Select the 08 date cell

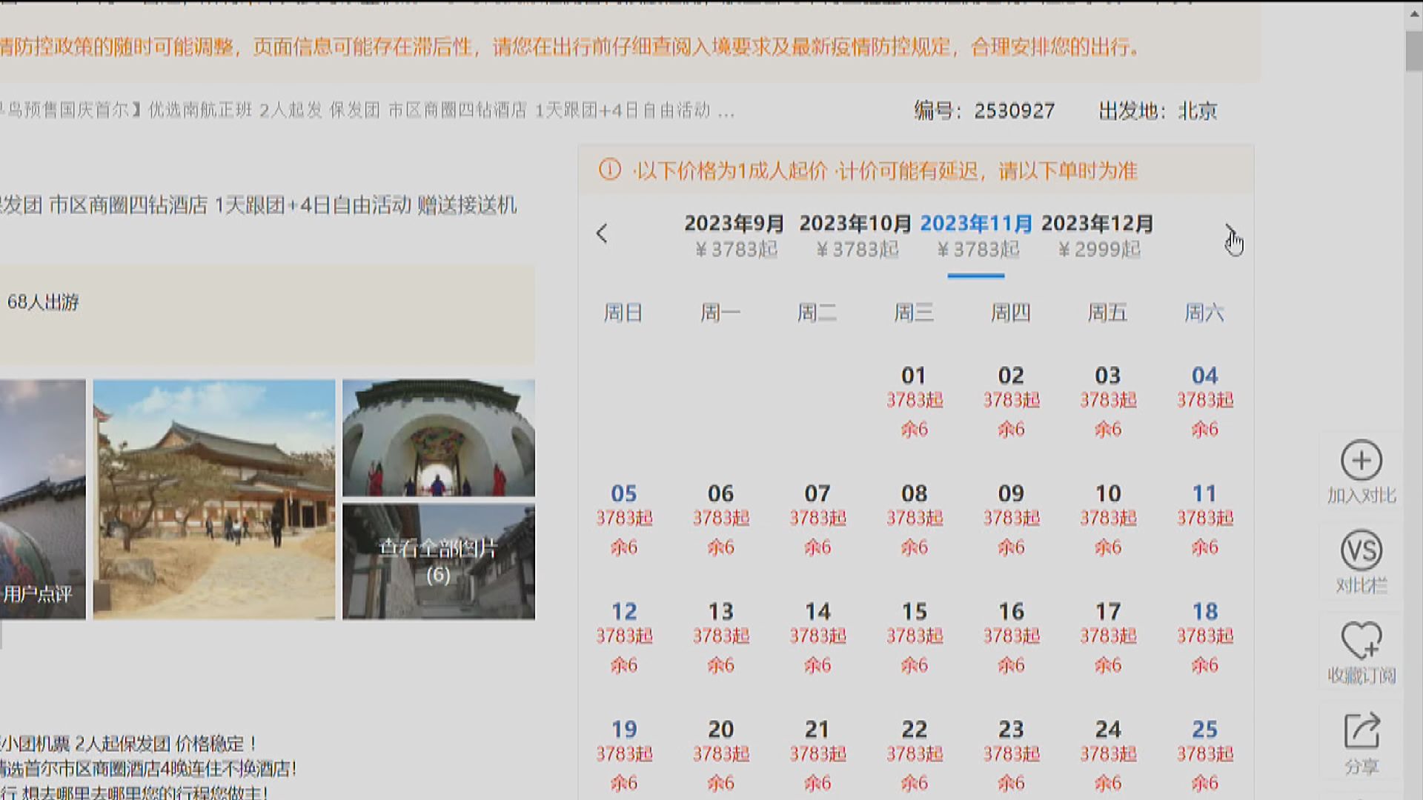tap(914, 519)
